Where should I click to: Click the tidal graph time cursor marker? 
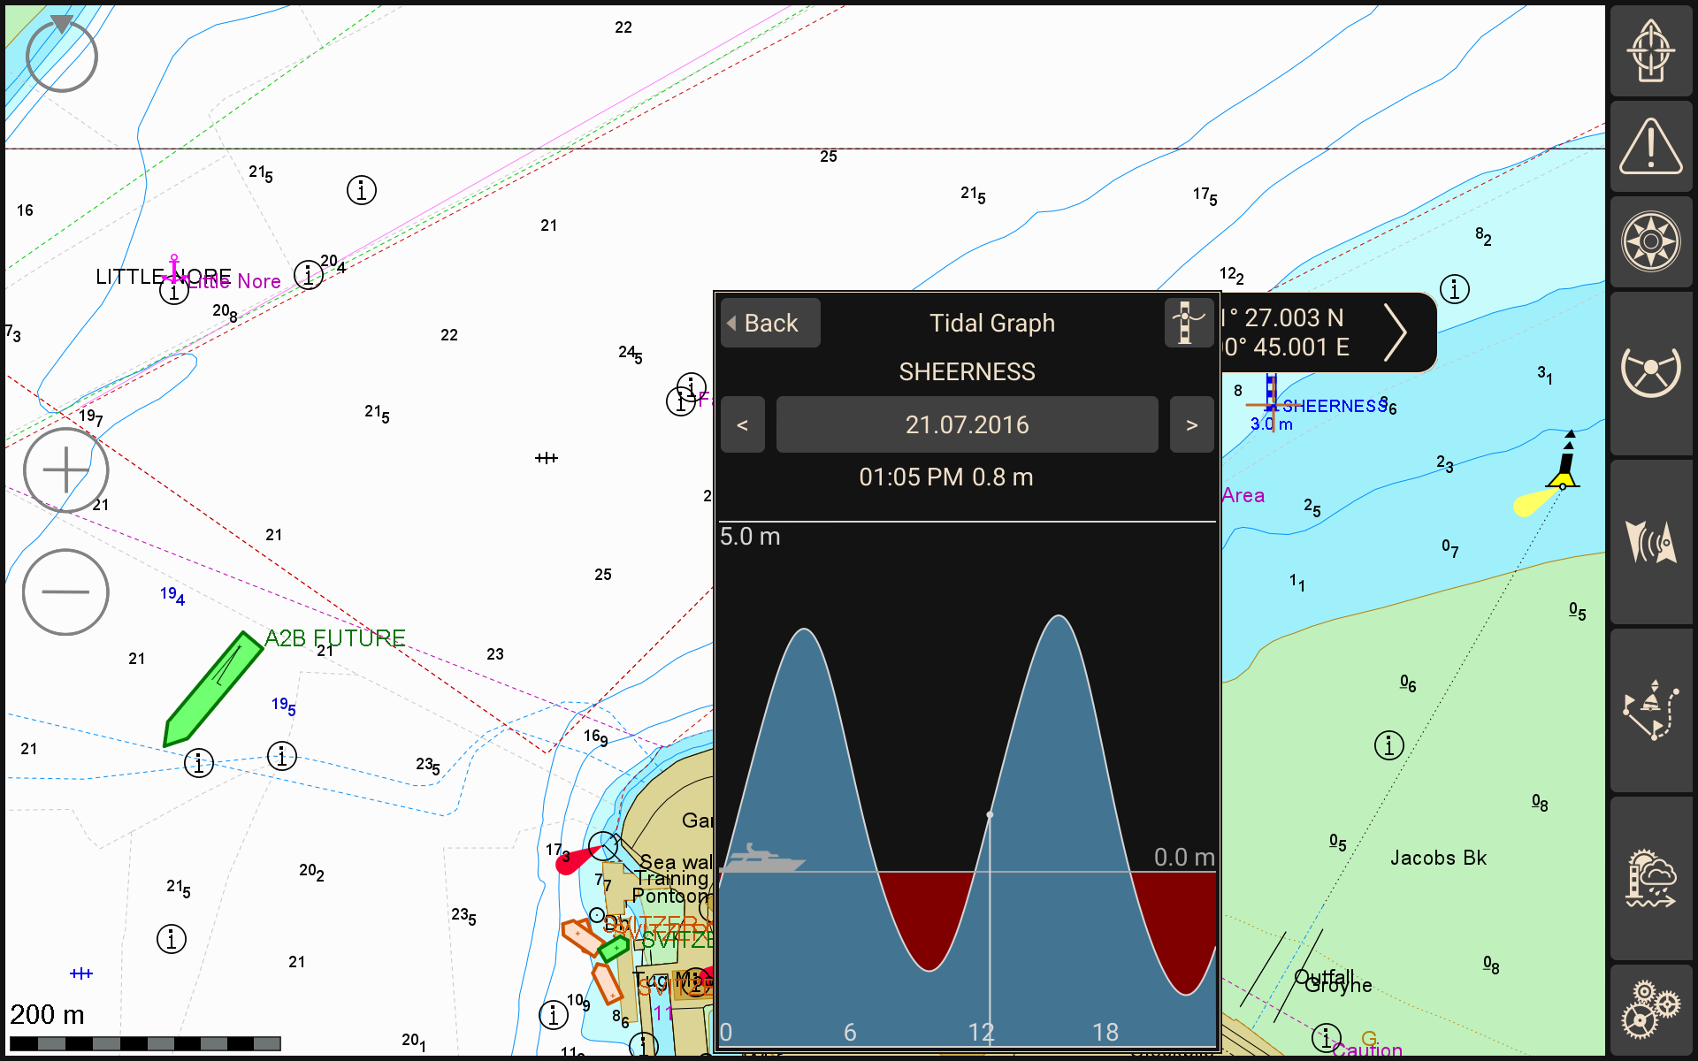(990, 814)
